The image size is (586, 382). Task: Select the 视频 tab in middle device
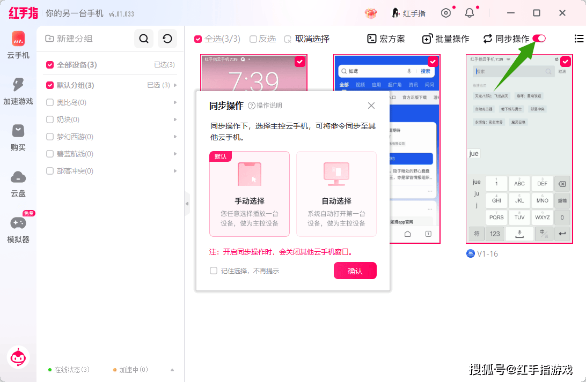click(x=360, y=85)
